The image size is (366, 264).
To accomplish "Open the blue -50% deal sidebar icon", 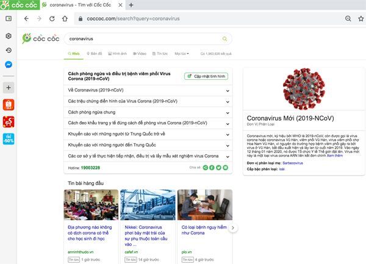I will [9, 139].
